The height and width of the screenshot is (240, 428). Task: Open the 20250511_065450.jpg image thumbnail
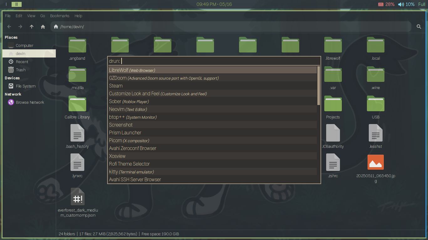coord(375,162)
